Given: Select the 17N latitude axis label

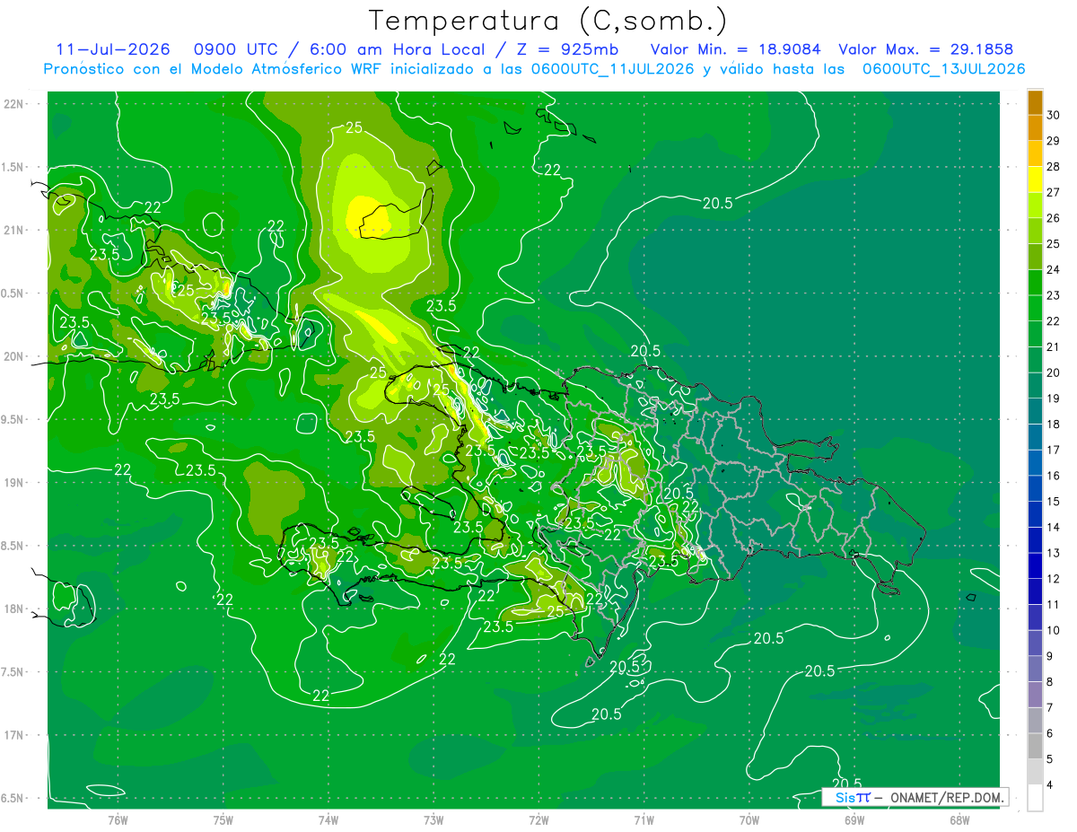Looking at the screenshot, I should click(13, 735).
